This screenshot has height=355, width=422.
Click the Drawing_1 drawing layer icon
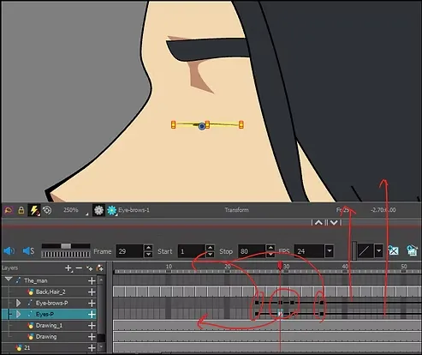pos(31,325)
